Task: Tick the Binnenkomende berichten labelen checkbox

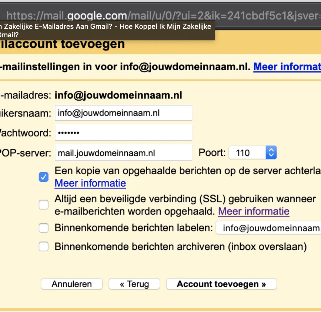Action: 44,228
